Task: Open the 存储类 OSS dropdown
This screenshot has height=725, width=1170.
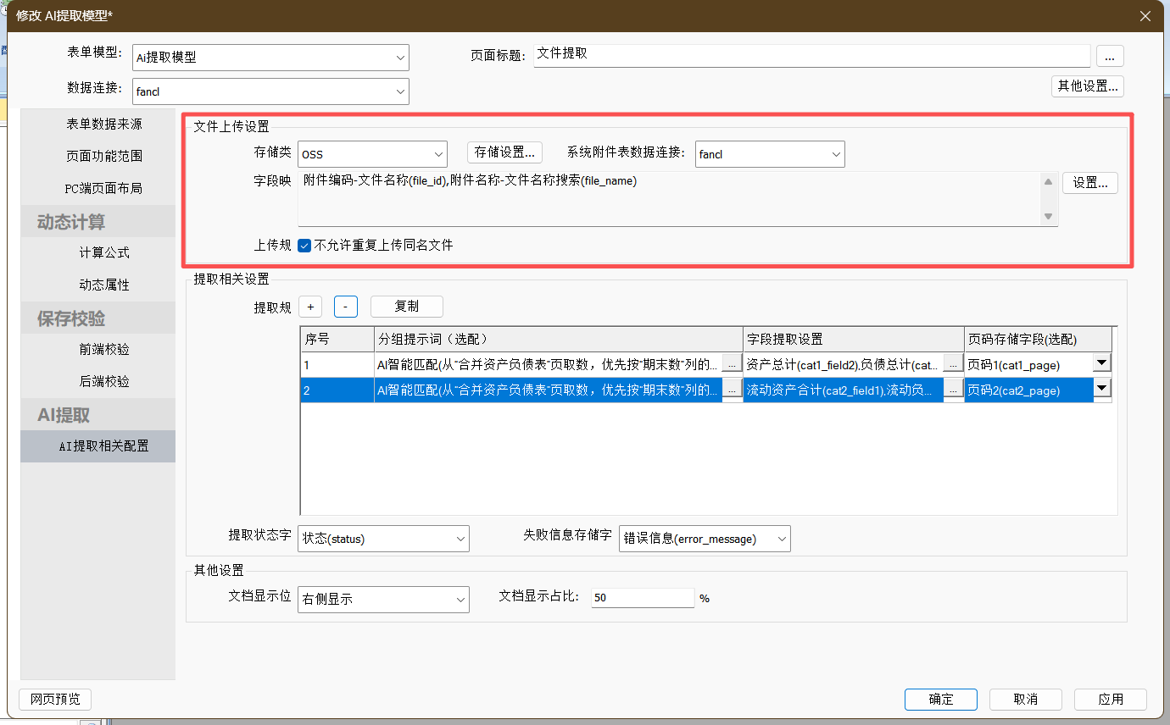Action: pos(438,154)
